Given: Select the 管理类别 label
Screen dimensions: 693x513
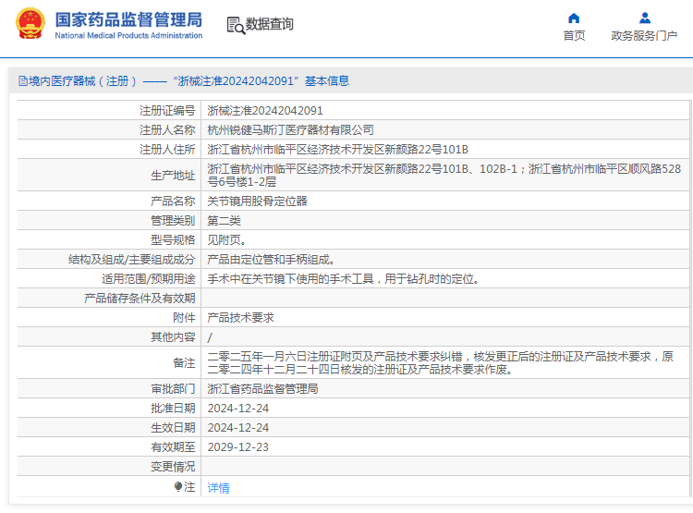Looking at the screenshot, I should [173, 221].
